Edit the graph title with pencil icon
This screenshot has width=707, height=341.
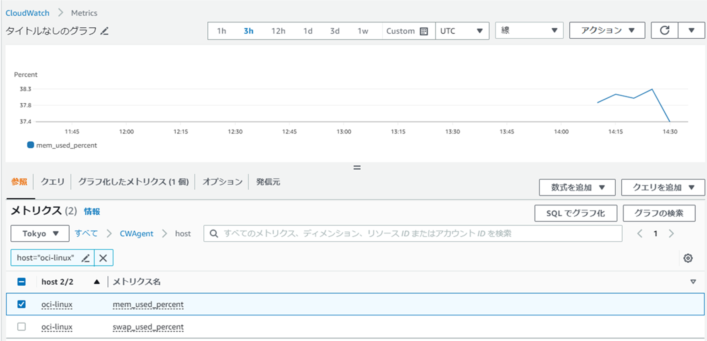click(x=104, y=31)
